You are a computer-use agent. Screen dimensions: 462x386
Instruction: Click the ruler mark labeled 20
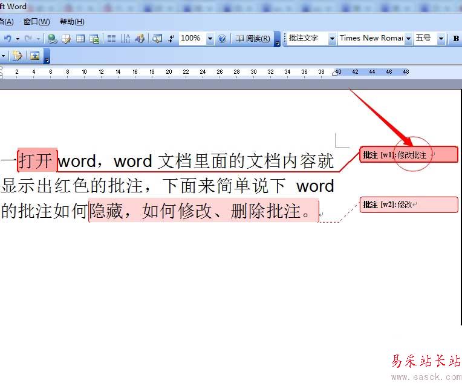pyautogui.click(x=169, y=71)
